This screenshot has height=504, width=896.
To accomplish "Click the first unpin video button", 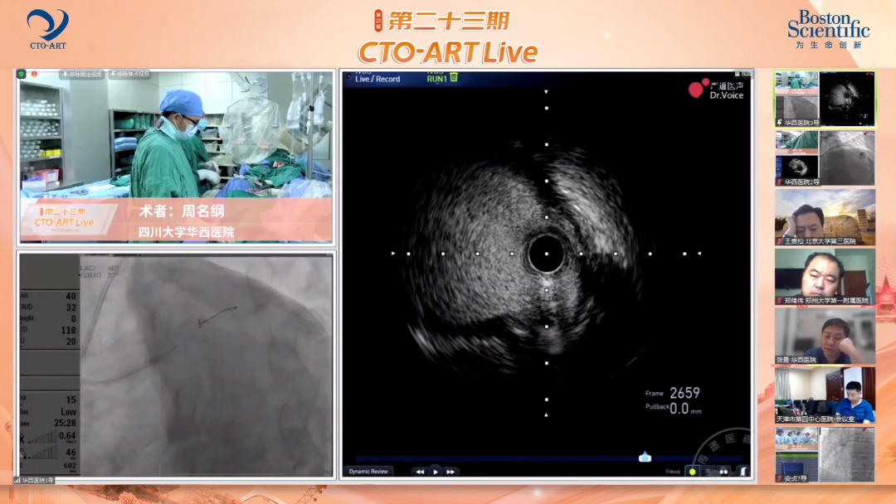I will click(82, 74).
